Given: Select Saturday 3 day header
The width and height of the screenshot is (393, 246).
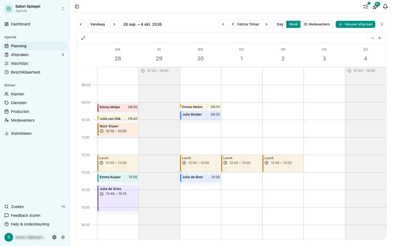Looking at the screenshot, I should click(x=324, y=55).
